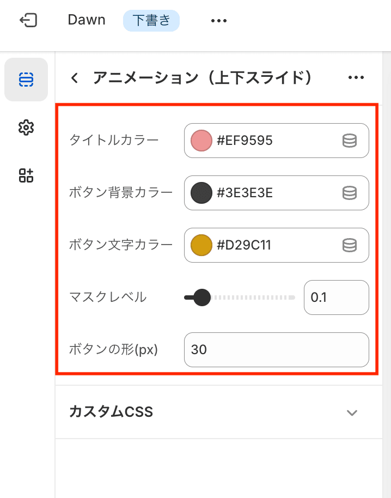Screen dimensions: 391x498
Task: Open the gold #D29C11 color swatch
Action: 201,245
